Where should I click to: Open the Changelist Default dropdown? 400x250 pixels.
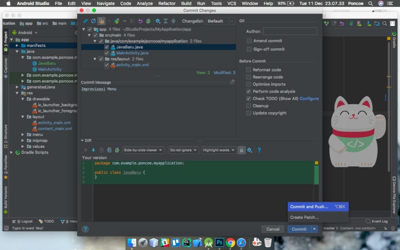point(220,21)
